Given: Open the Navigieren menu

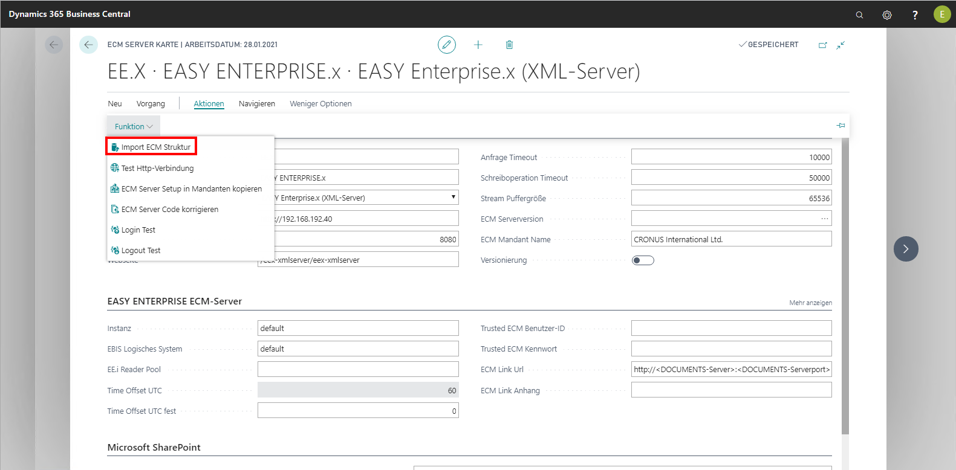Looking at the screenshot, I should point(257,104).
